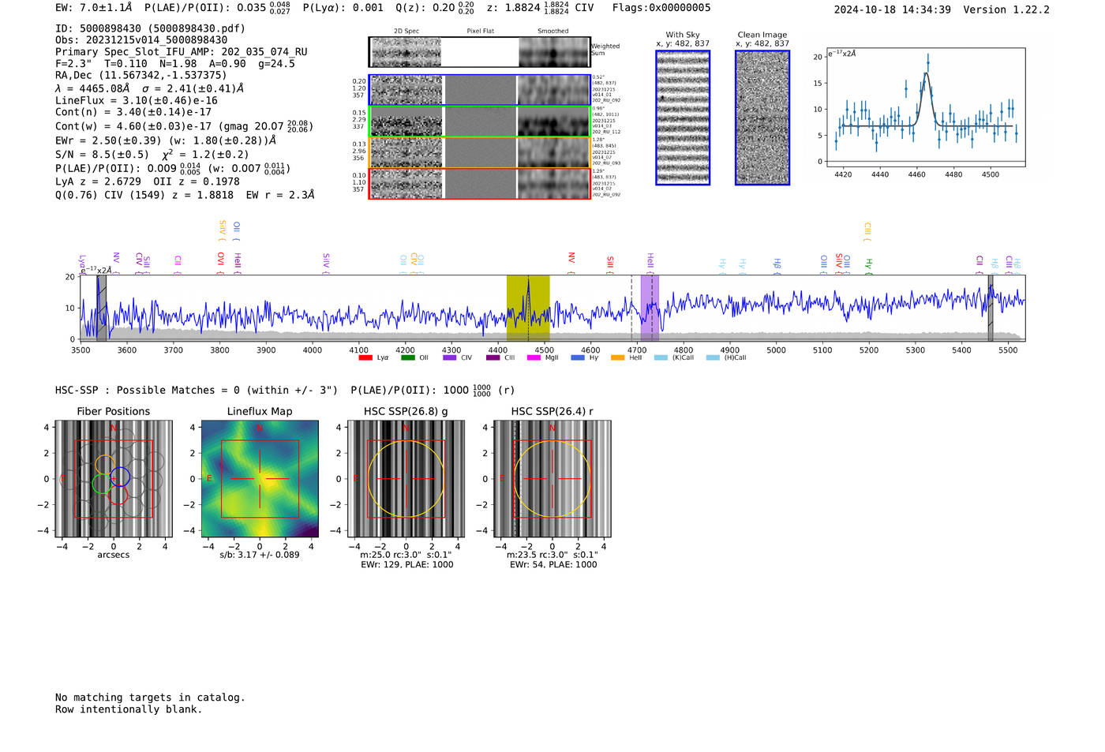Click the 'Pixel Flat' column header
Viewport: 1105px width, 752px height.
click(480, 31)
